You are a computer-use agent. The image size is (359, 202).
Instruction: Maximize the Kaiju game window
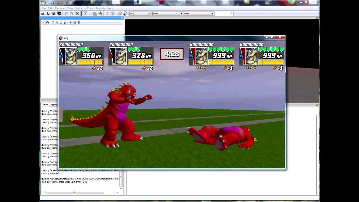272,37
